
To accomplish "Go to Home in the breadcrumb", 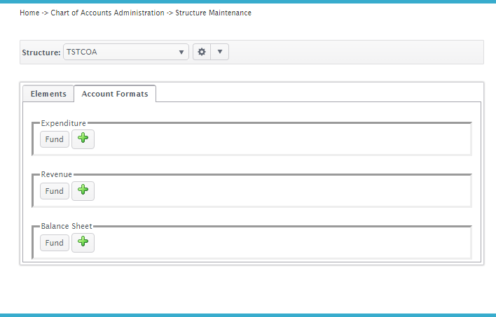I will click(x=29, y=13).
